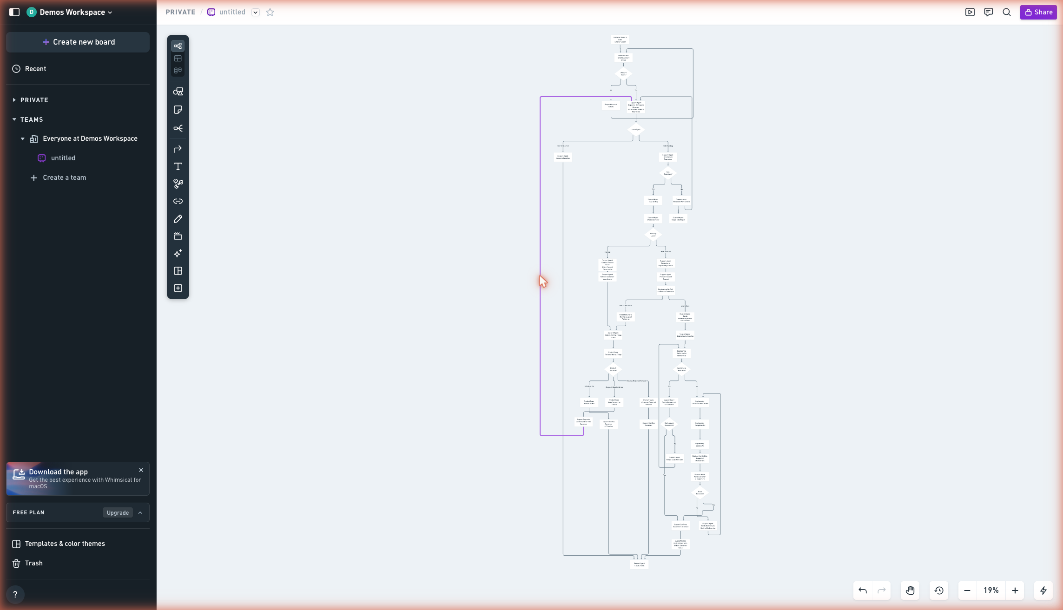This screenshot has width=1063, height=610.
Task: Click the untitled board title
Action: tap(232, 12)
